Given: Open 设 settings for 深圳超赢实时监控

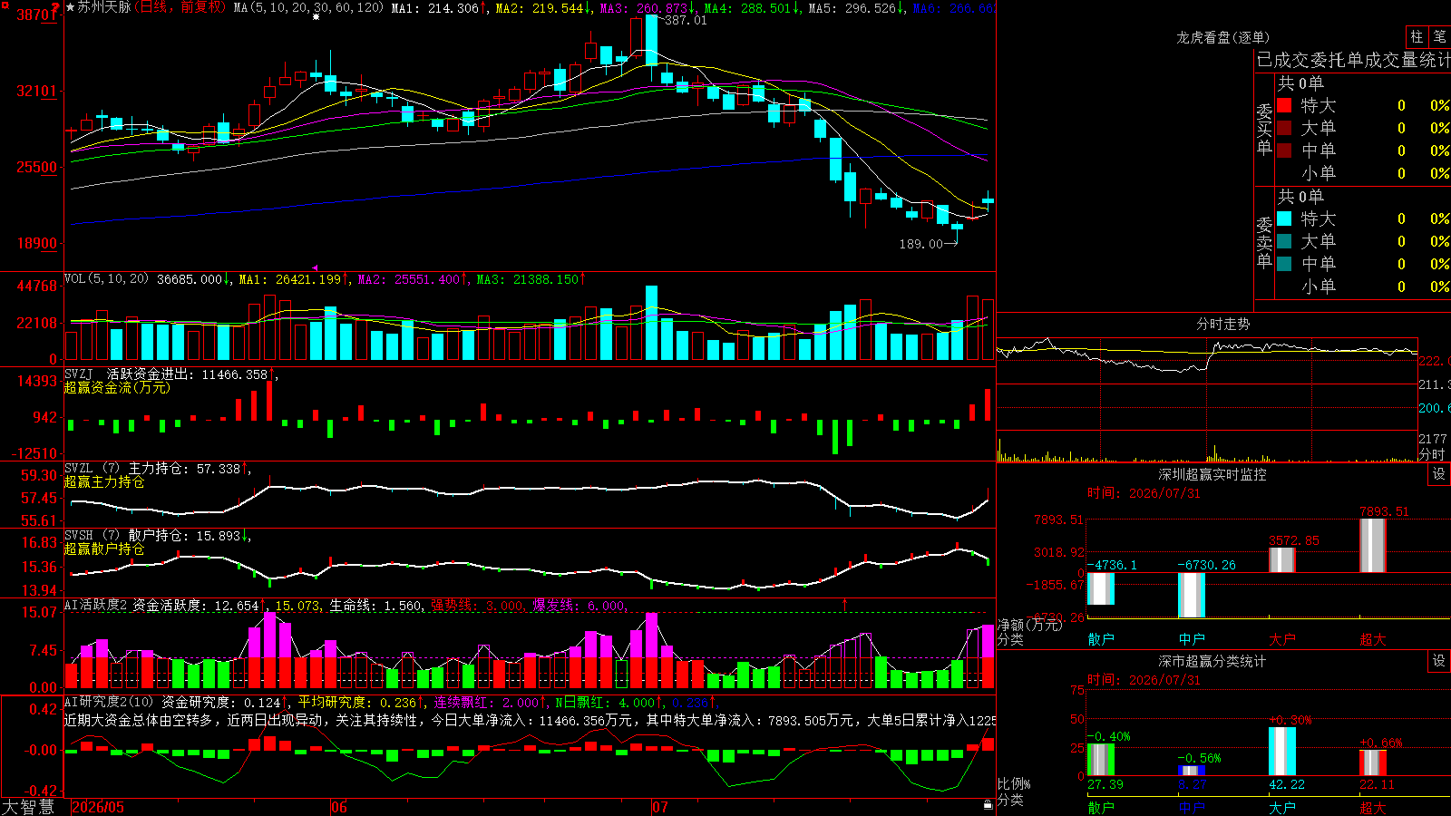Looking at the screenshot, I should point(1438,474).
